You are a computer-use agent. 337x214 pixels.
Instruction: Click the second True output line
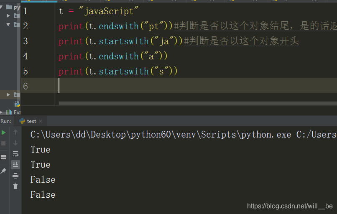click(x=41, y=165)
